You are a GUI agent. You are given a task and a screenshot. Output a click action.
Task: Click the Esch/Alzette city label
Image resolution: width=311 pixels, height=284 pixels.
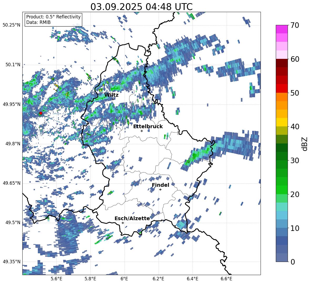132,218
